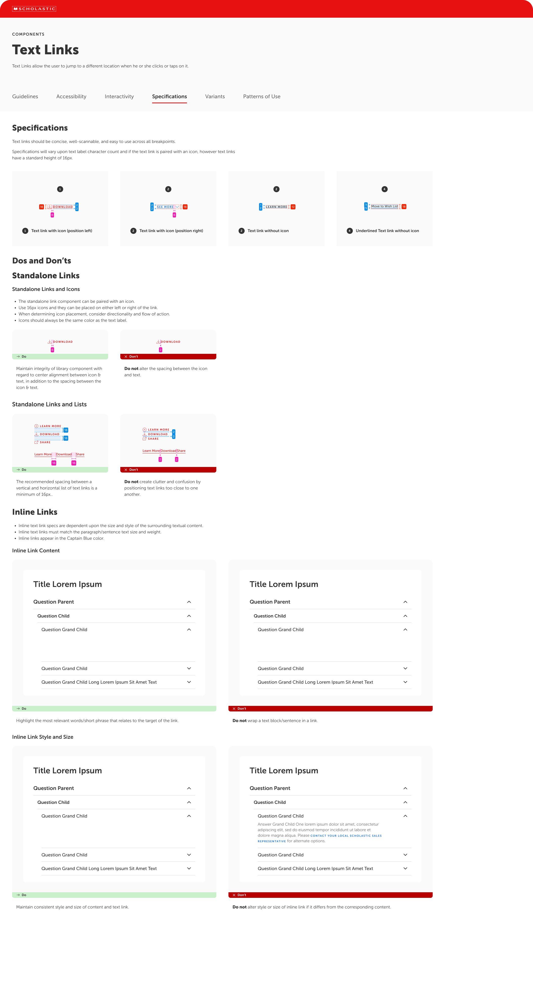The height and width of the screenshot is (989, 533).
Task: Click the blue Contact Your Local Scholastic Sales Representative link
Action: point(345,836)
